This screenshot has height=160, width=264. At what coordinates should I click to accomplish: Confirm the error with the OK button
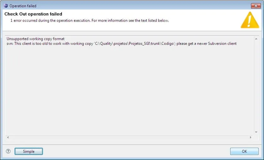point(244,151)
